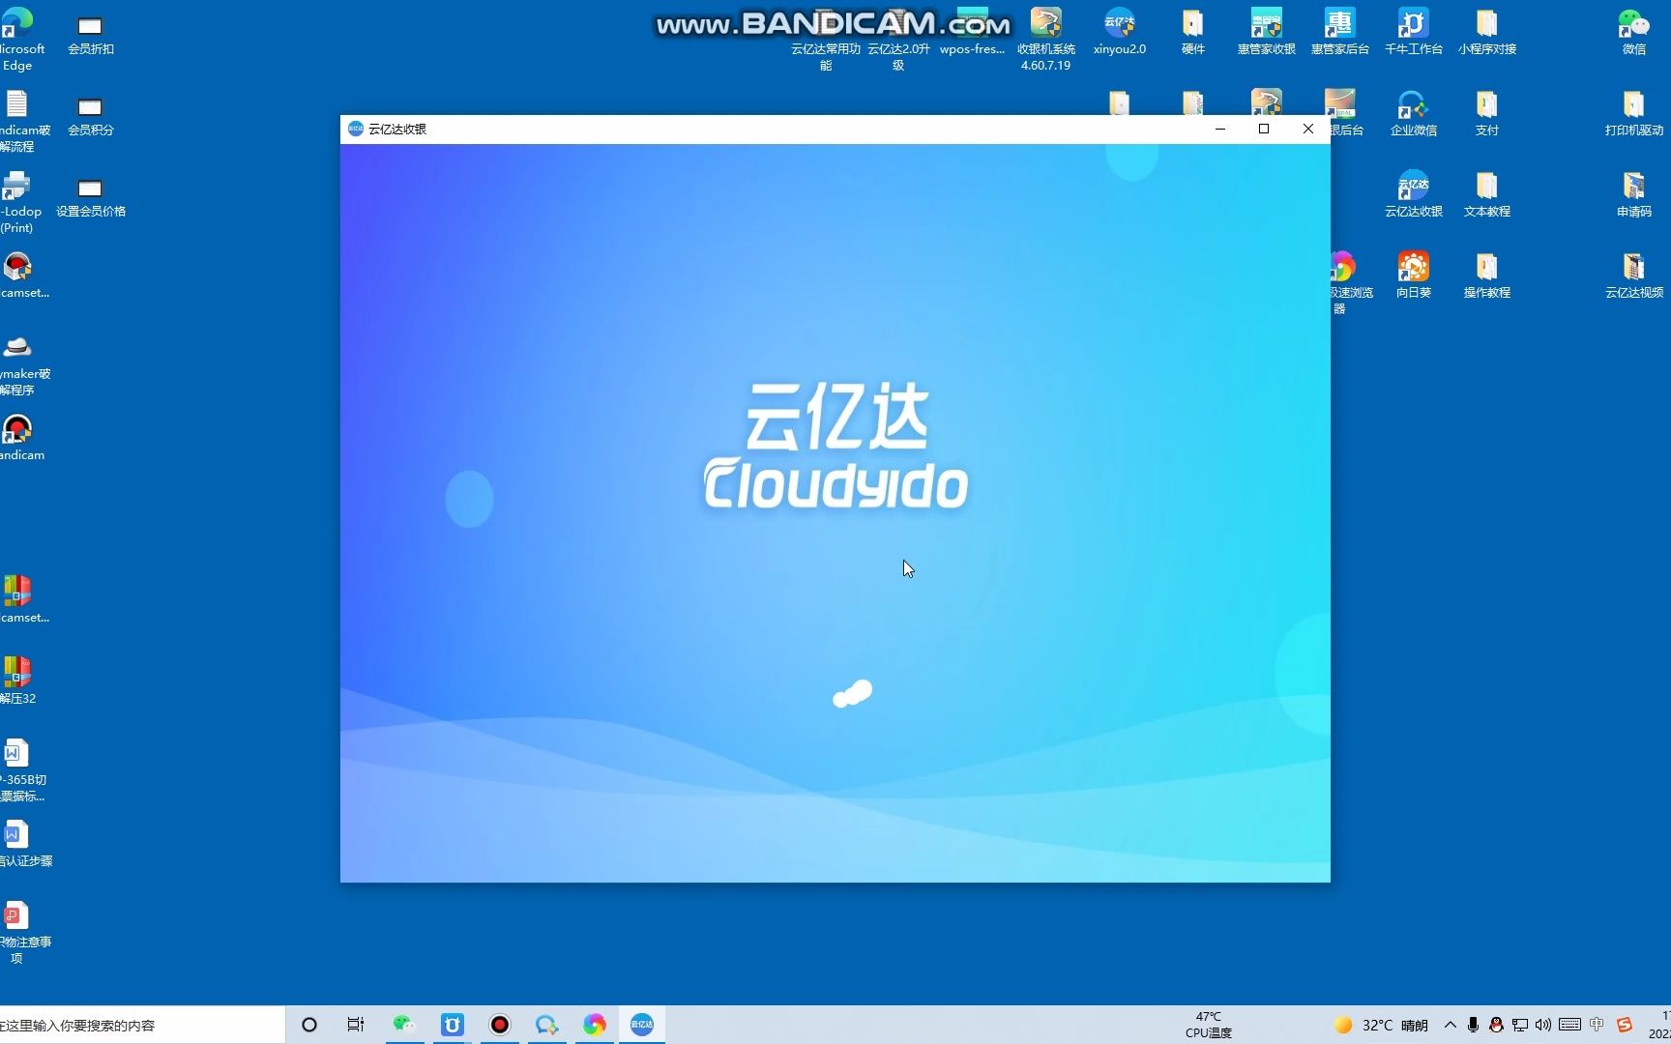
Task: Click the 47℃ CPU温度 taskbar readout
Action: 1208,1025
